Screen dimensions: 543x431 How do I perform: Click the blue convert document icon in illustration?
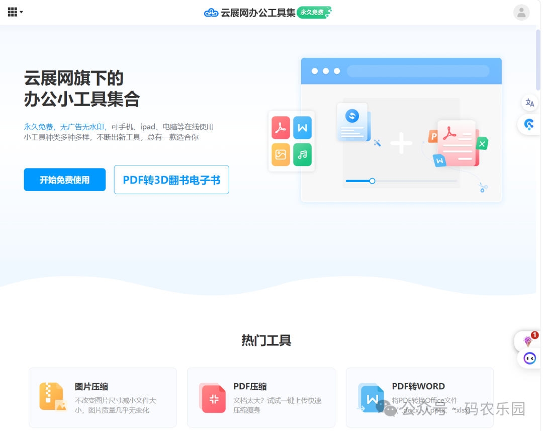tap(353, 122)
